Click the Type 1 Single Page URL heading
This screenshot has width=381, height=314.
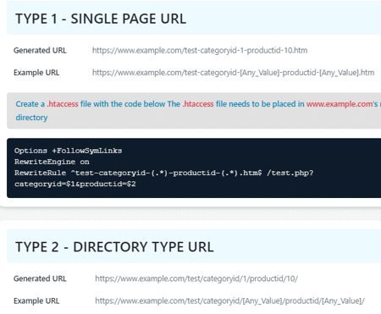101,19
